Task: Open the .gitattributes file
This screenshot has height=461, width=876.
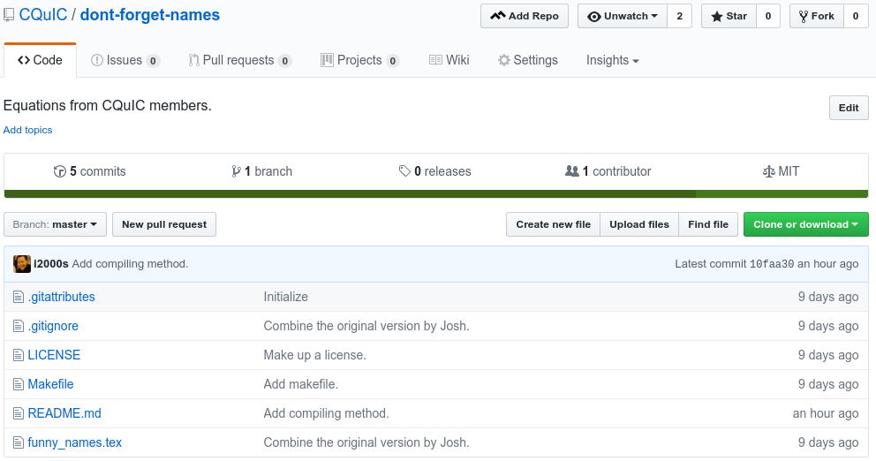Action: [x=62, y=297]
